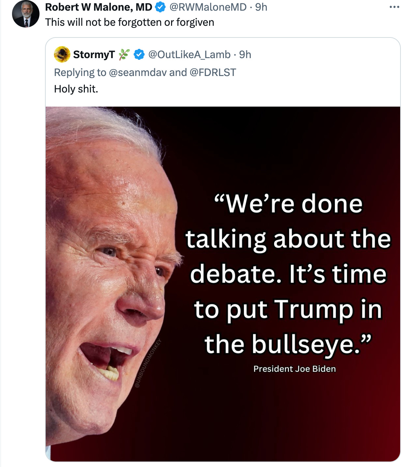Click the 'President Joe Biden' caption in the image

coord(294,369)
